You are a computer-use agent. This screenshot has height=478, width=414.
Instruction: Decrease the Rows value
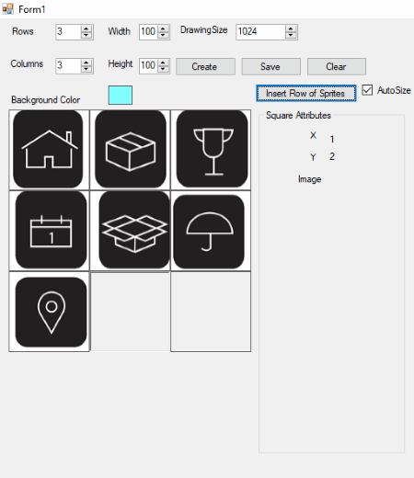[x=86, y=35]
